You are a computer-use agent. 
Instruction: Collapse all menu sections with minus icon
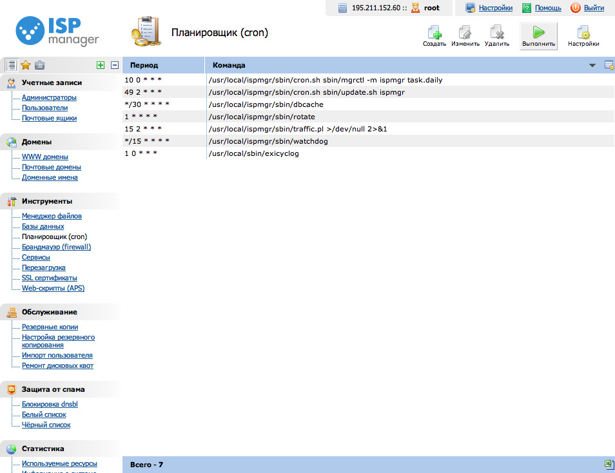point(115,65)
